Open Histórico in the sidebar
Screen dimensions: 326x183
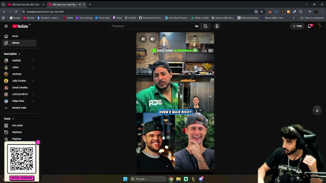pos(19,132)
